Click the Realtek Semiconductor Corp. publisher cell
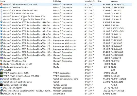The width and height of the screenshot is (137, 96). [65, 79]
